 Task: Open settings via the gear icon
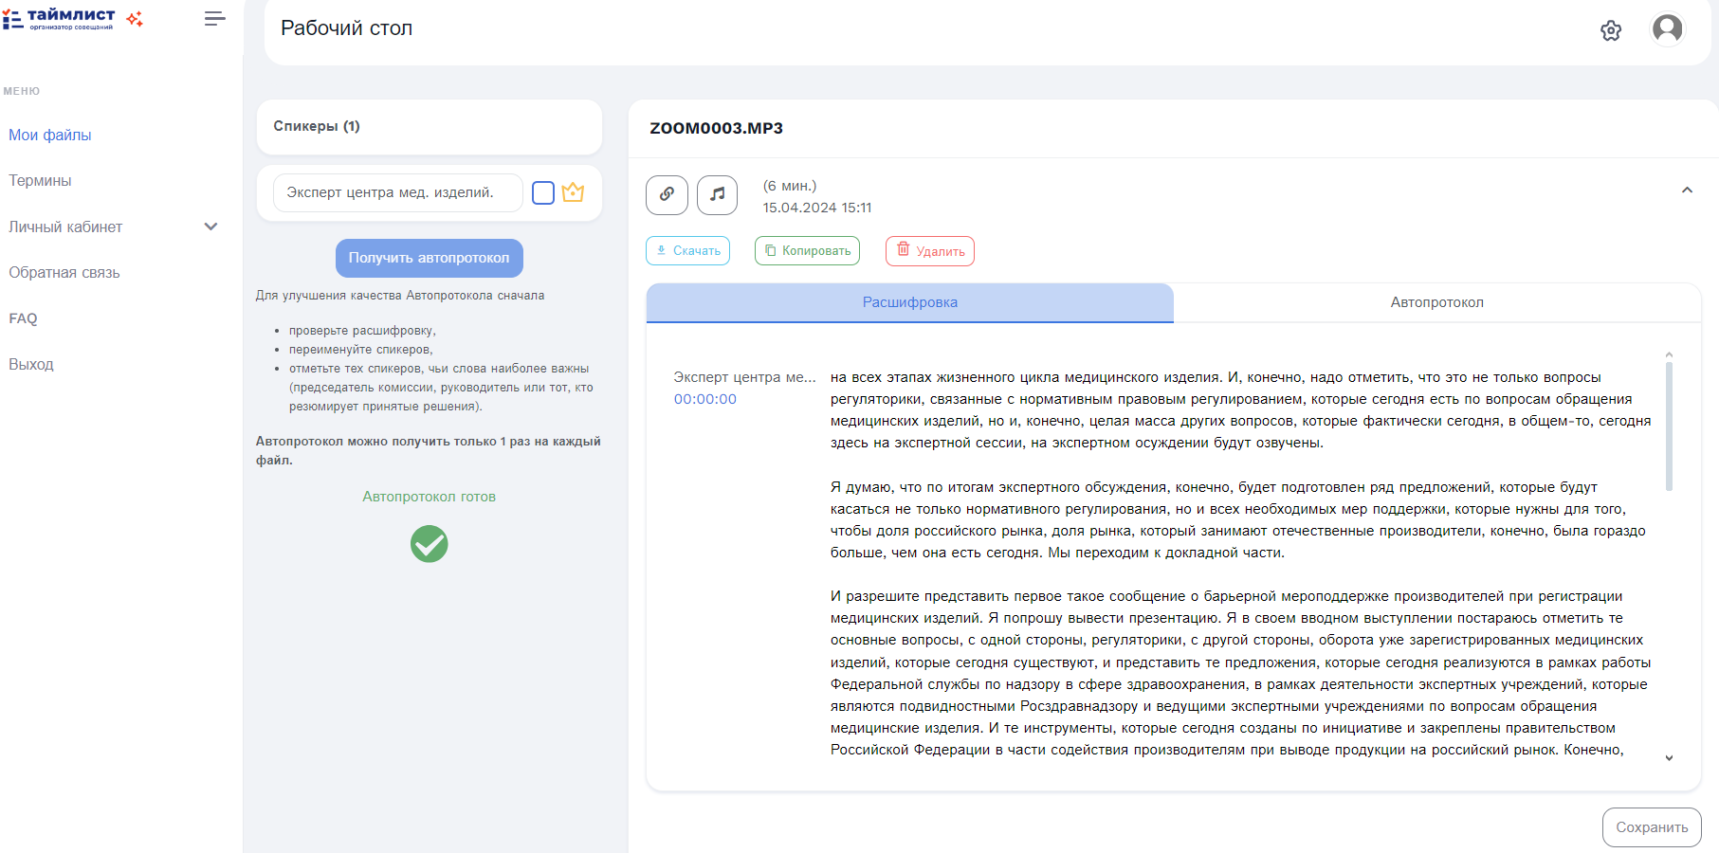(1610, 31)
